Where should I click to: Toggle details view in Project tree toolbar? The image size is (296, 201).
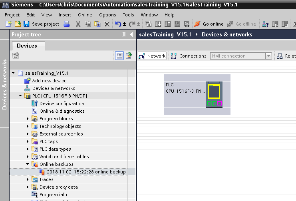point(119,56)
